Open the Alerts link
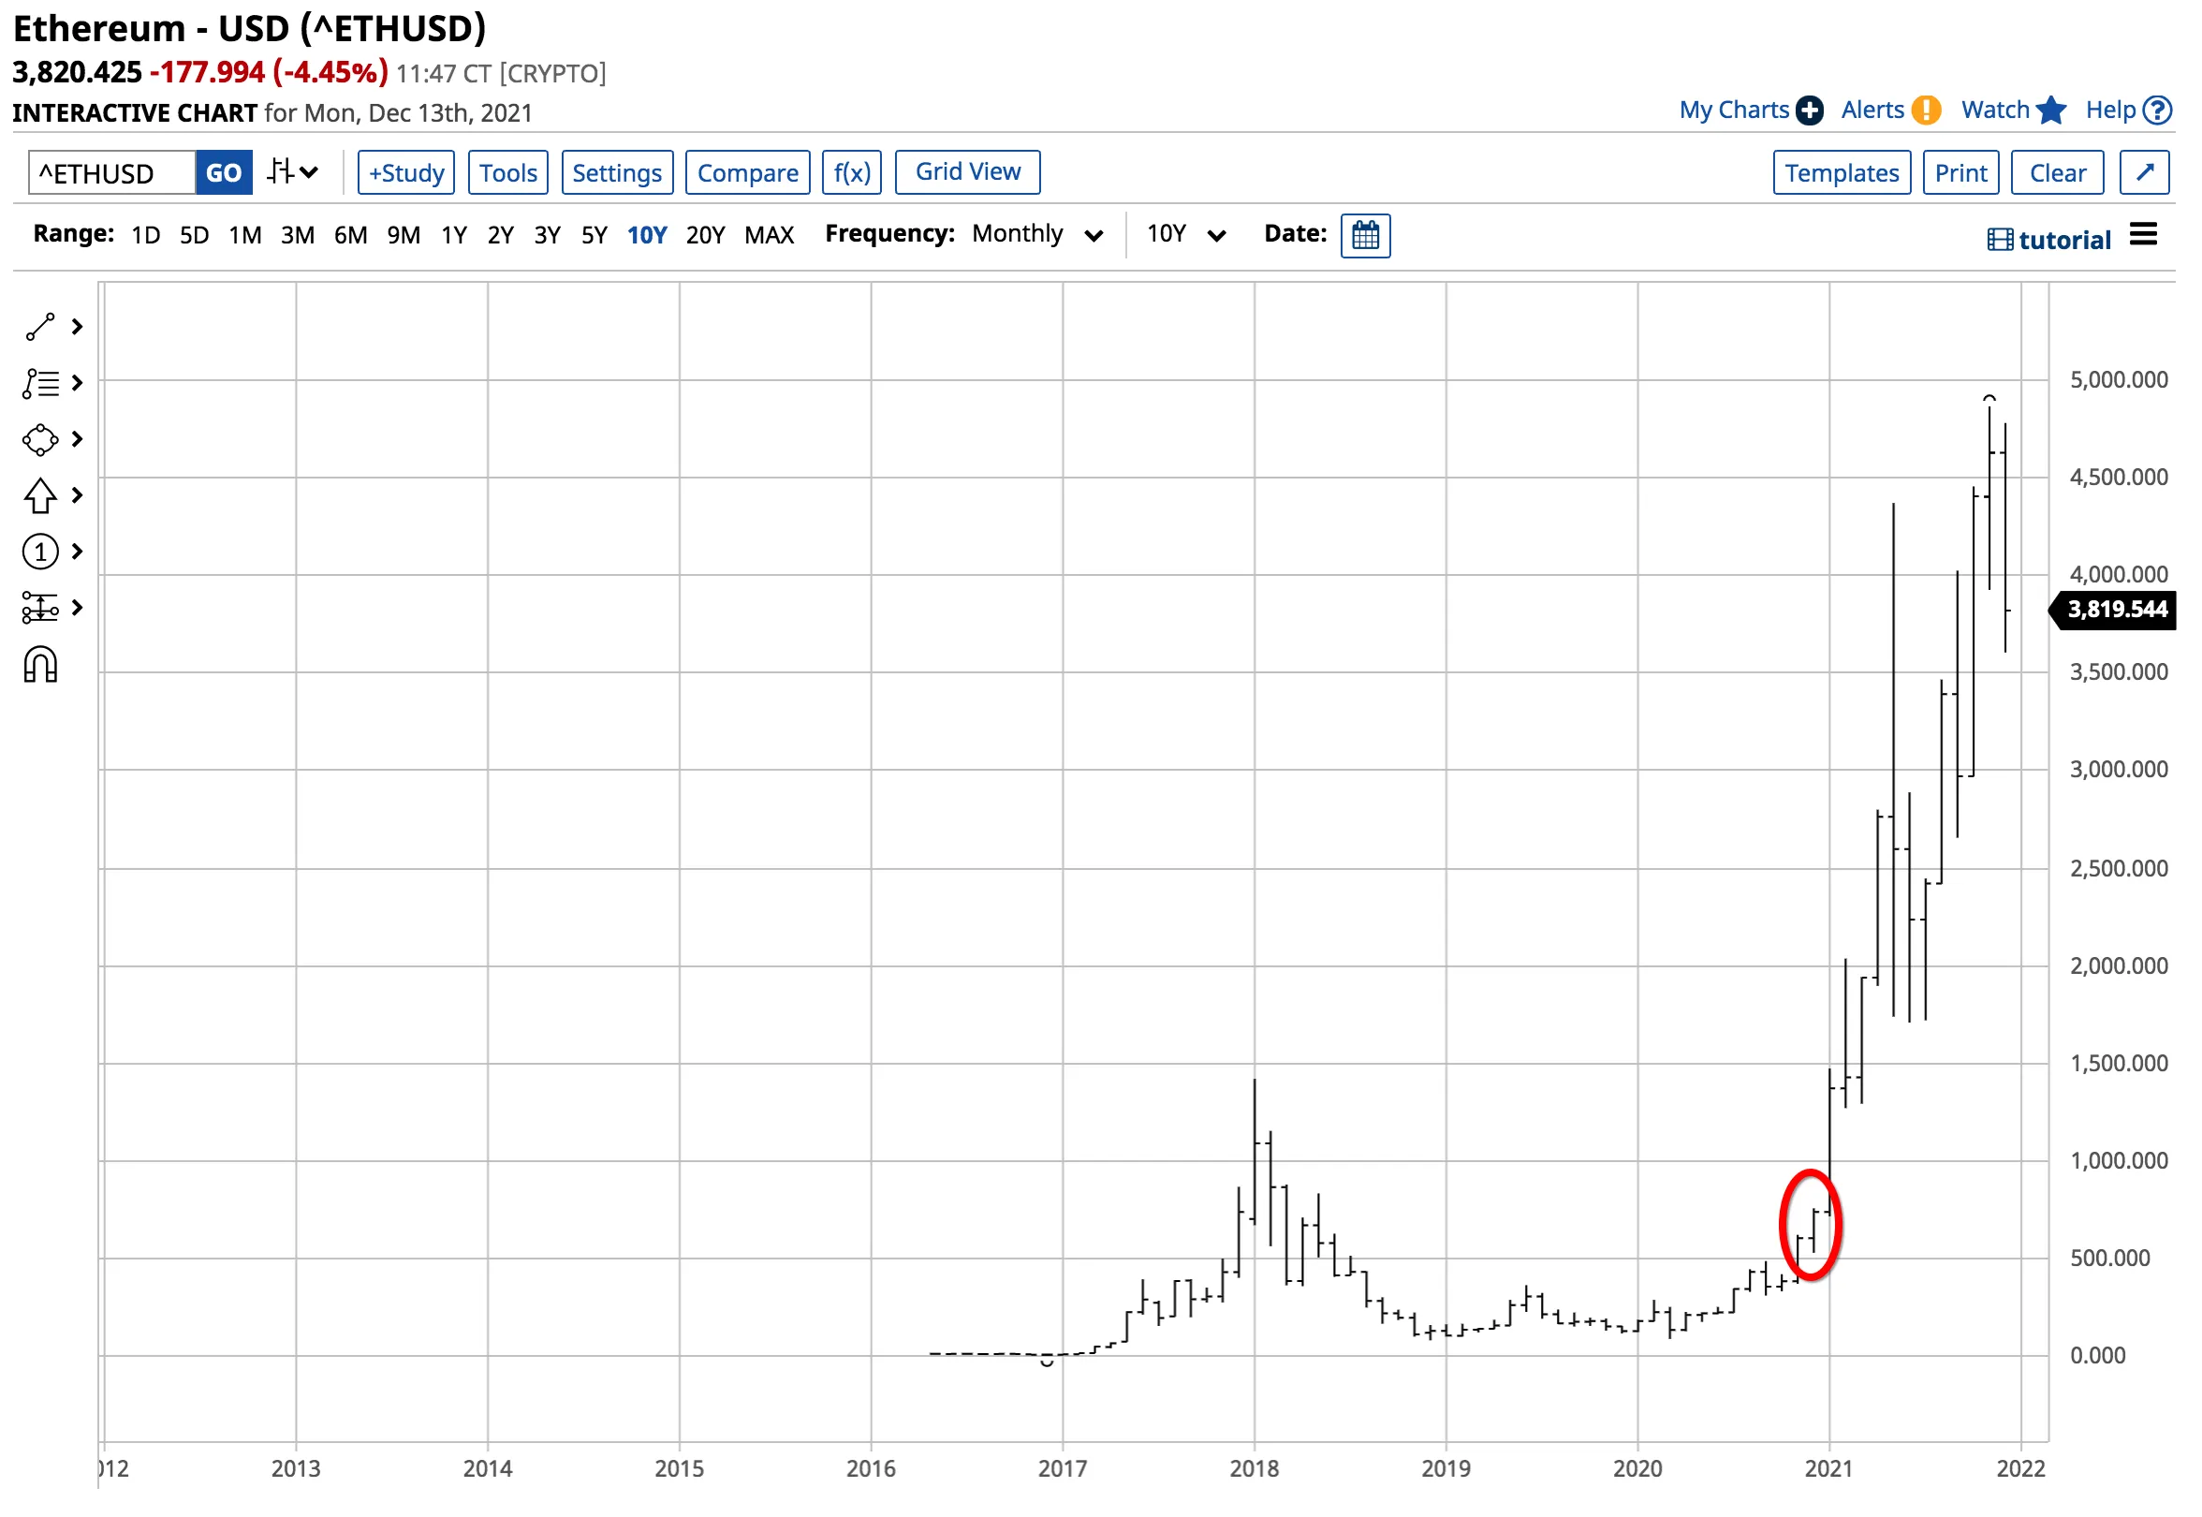Image resolution: width=2202 pixels, height=1517 pixels. tap(1873, 110)
